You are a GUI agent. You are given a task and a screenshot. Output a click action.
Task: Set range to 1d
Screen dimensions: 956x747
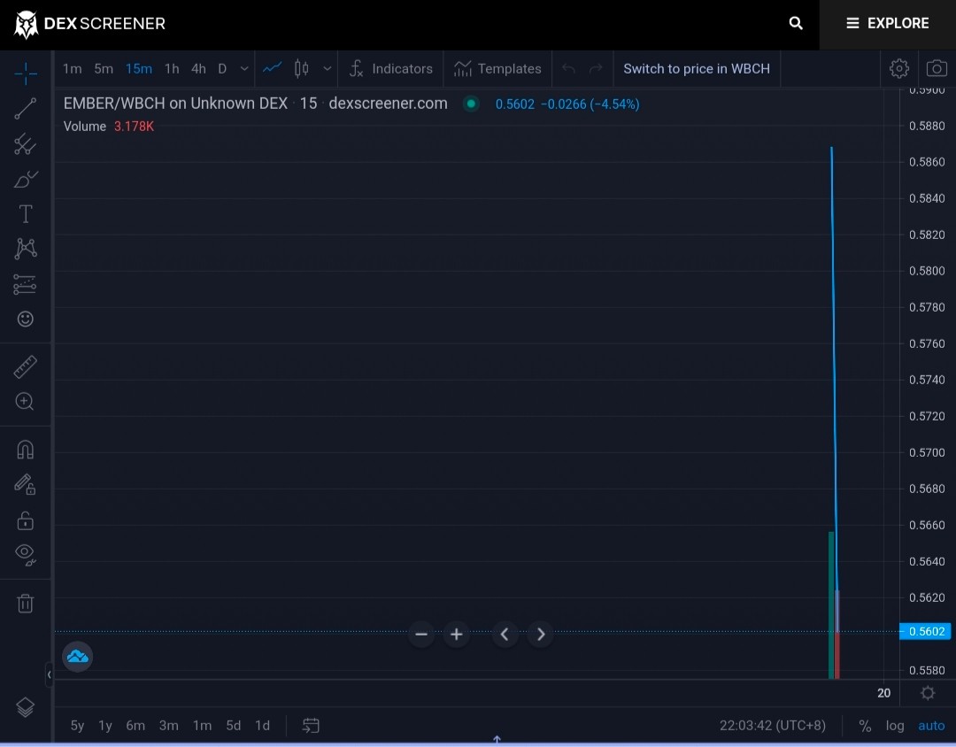(262, 726)
